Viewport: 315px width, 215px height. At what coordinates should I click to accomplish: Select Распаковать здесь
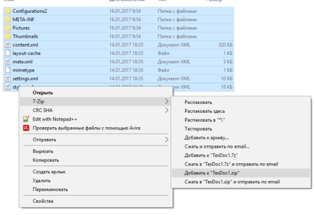click(241, 111)
